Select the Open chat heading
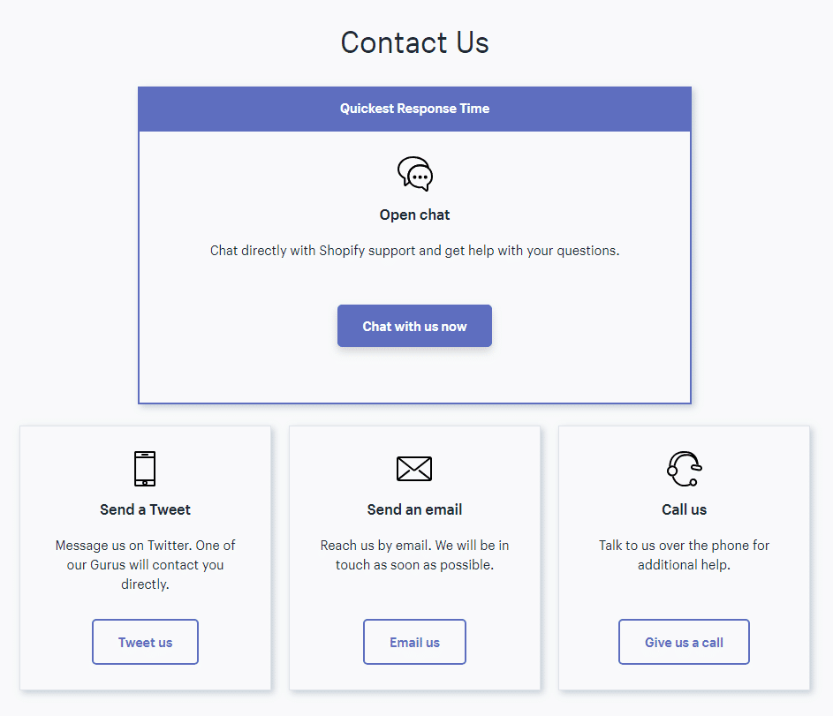Screen dimensions: 833x716 [414, 215]
